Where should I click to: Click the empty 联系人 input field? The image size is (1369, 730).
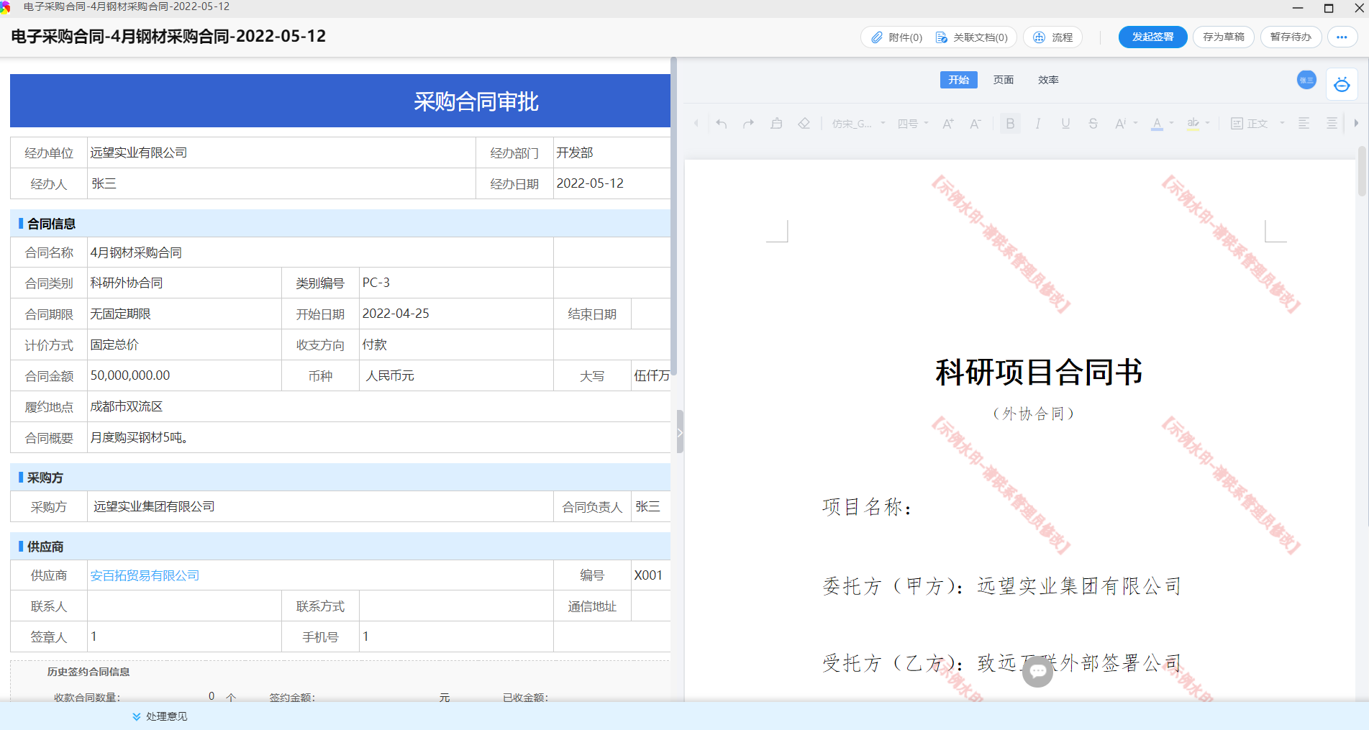click(x=184, y=606)
